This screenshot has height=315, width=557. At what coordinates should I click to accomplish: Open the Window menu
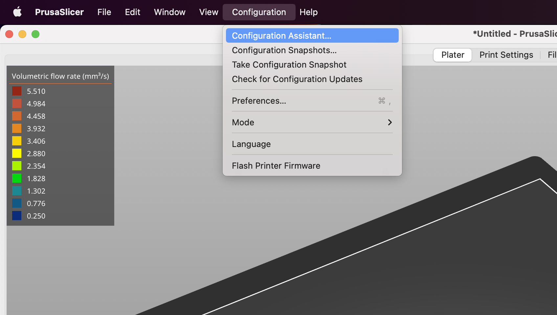[x=169, y=12]
